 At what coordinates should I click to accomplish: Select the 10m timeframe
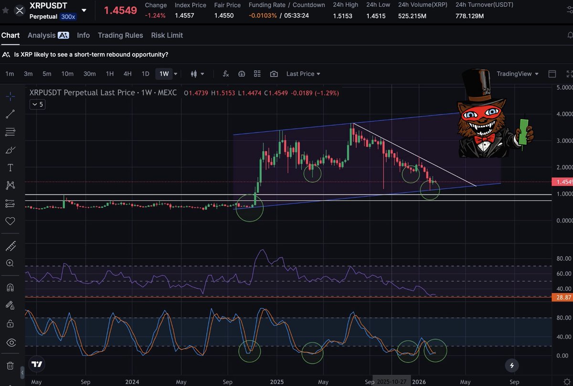coord(67,74)
